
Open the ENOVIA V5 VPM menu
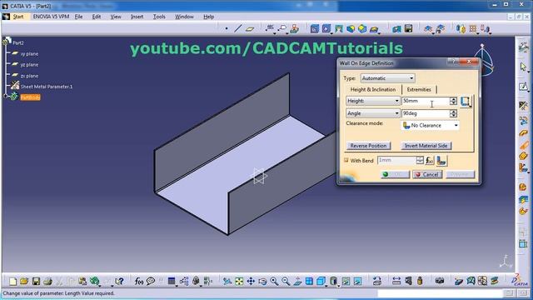tap(51, 17)
